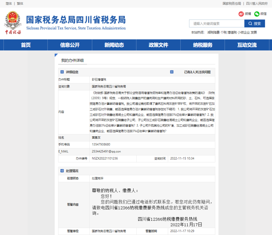Open the 信息公开 menu

(x=70, y=45)
